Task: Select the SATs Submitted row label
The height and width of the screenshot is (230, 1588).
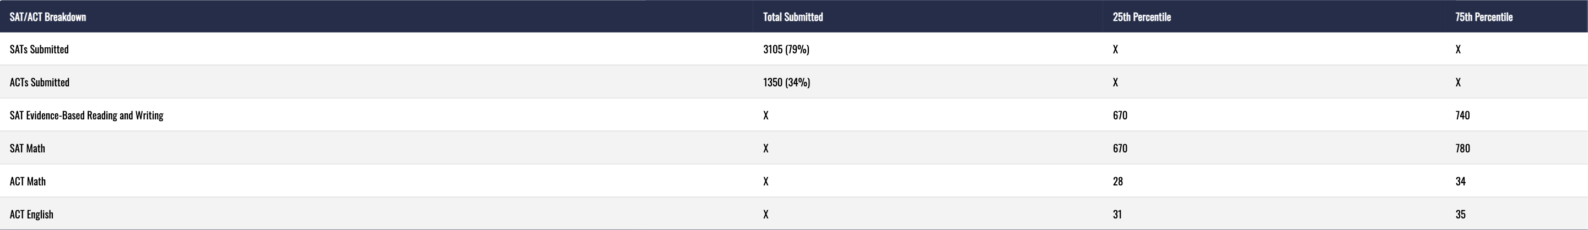Action: point(39,49)
